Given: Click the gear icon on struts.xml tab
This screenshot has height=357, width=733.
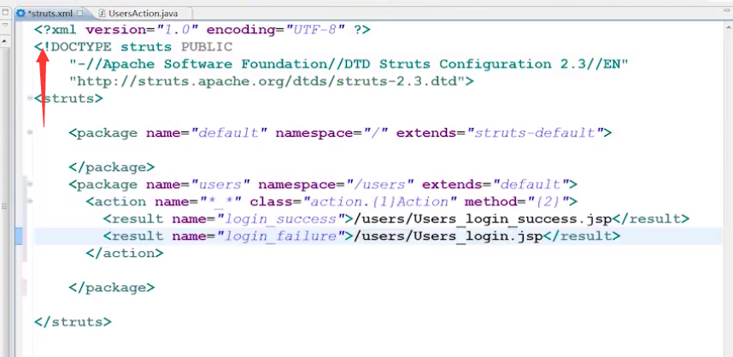Looking at the screenshot, I should 21,13.
